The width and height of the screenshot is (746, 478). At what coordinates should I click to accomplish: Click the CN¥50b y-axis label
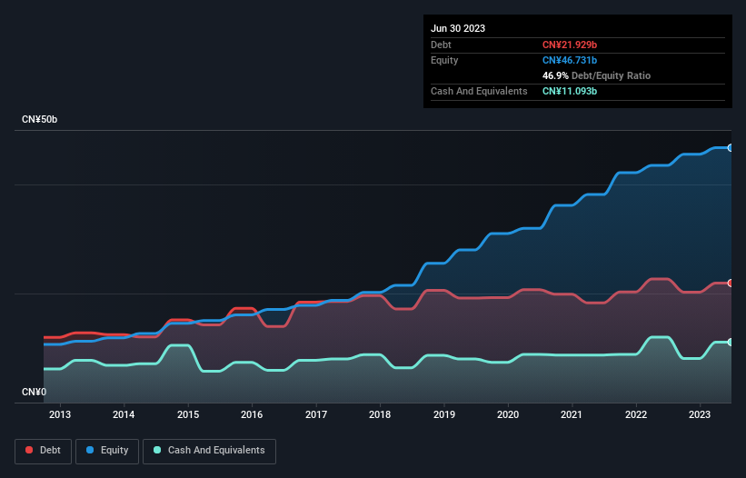[x=39, y=119]
